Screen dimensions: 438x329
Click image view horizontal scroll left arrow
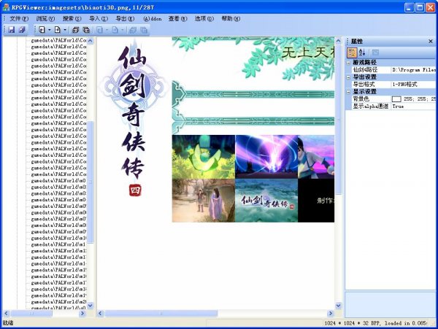tap(100, 314)
